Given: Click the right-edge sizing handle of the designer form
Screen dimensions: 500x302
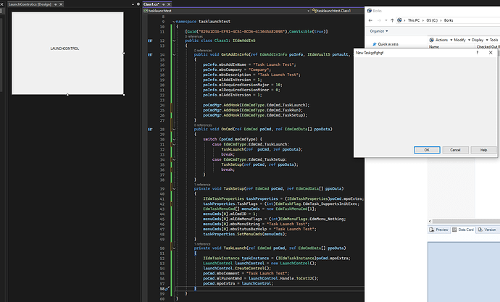Looking at the screenshot, I should (124, 53).
